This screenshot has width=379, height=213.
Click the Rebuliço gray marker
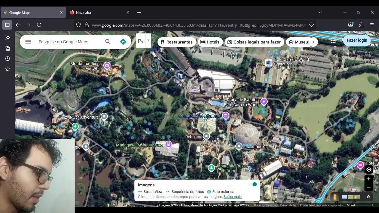pos(206,136)
